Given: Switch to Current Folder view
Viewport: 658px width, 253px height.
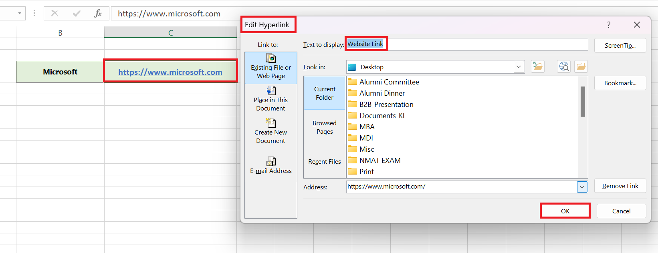Looking at the screenshot, I should point(325,93).
